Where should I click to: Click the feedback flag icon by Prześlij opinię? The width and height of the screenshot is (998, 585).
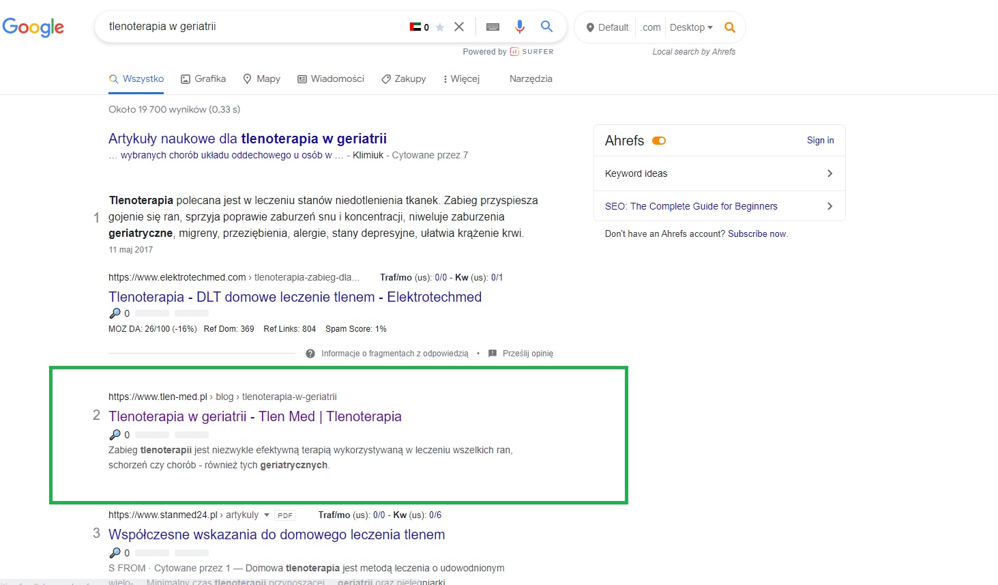coord(493,354)
